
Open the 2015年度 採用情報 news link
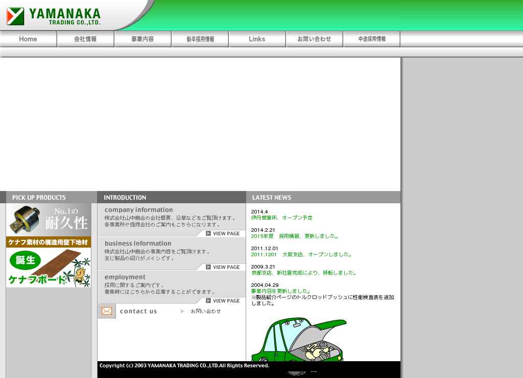(x=295, y=236)
